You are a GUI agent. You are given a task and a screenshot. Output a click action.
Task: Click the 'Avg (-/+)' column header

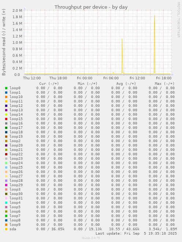(x=126, y=84)
